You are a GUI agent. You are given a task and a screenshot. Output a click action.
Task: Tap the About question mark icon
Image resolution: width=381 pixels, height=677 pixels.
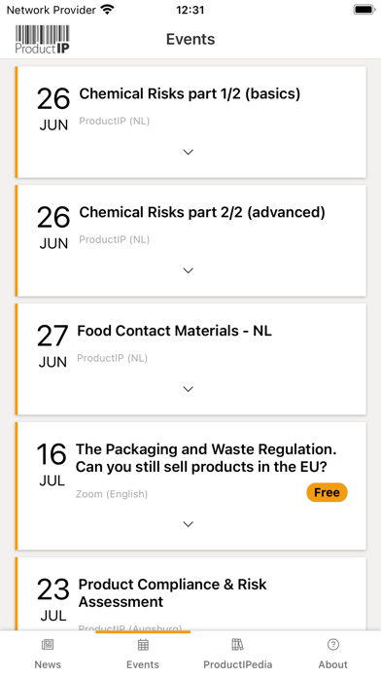[332, 645]
